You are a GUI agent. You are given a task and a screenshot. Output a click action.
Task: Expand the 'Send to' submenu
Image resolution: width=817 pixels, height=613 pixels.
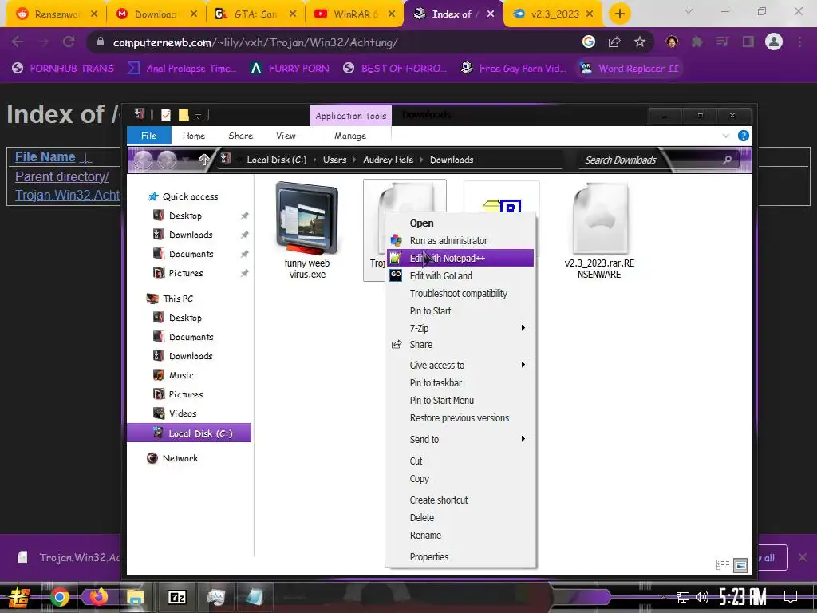tap(460, 440)
